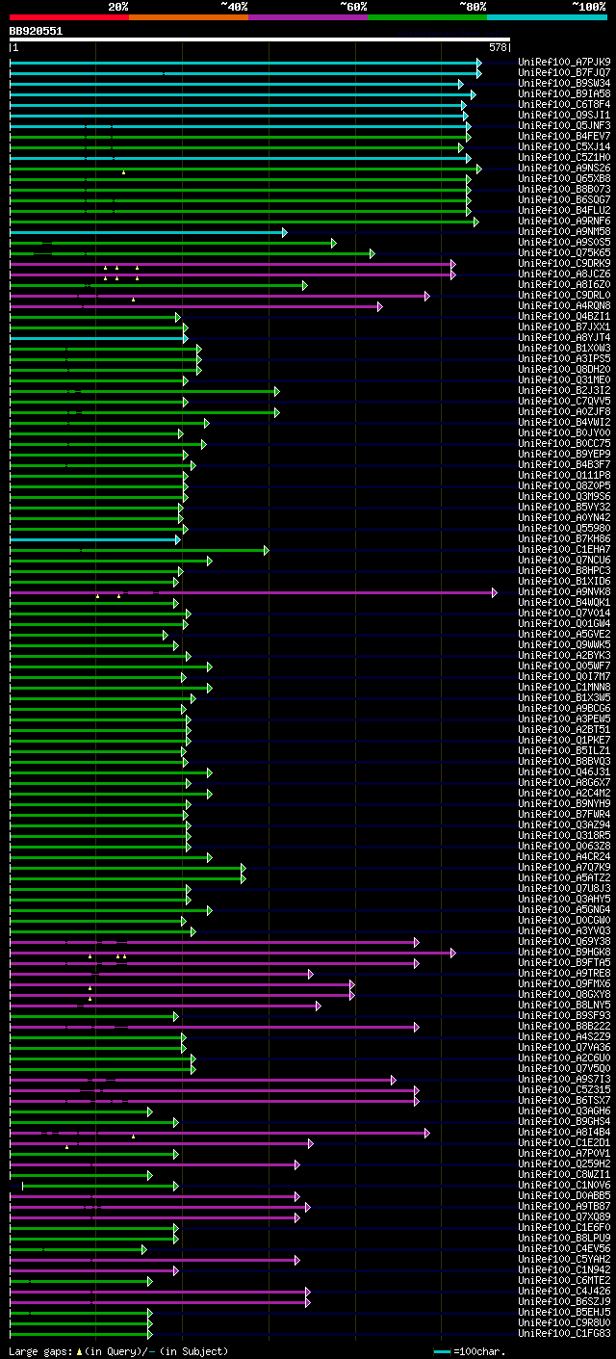Select the UniRef100_A9NS26 label
616x1359 pixels.
pos(564,169)
